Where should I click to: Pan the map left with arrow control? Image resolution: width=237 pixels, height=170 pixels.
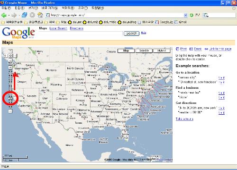tap(6, 56)
